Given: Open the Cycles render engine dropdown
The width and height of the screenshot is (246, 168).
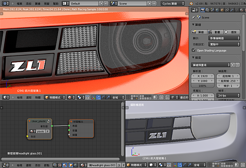Looking at the screenshot, I should click(x=173, y=3).
